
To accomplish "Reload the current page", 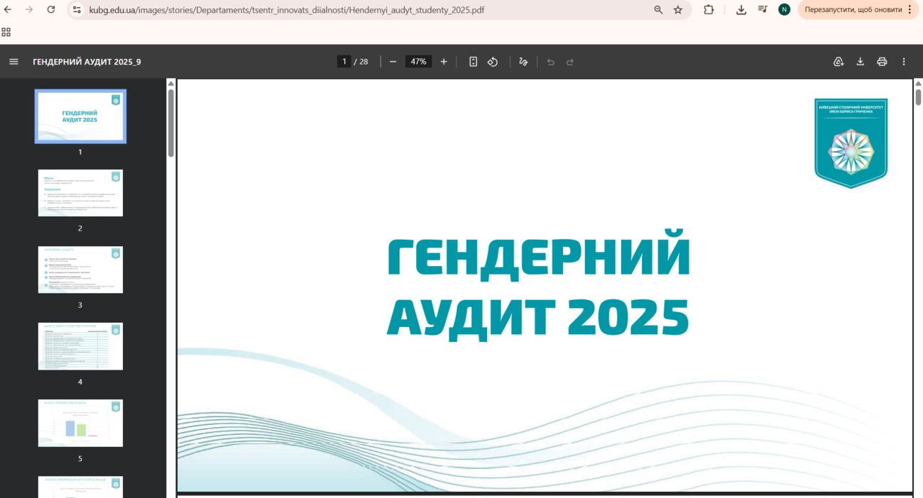I will point(51,10).
